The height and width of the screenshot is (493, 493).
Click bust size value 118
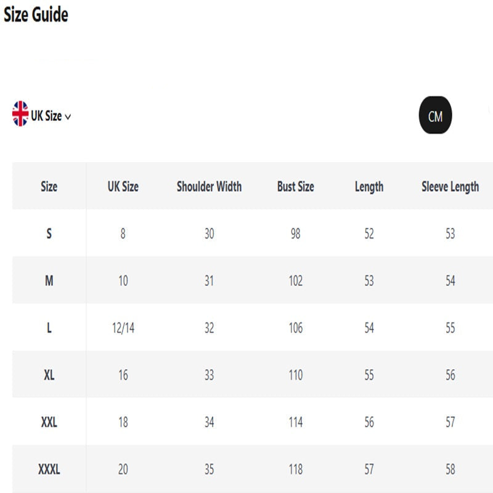click(x=295, y=470)
